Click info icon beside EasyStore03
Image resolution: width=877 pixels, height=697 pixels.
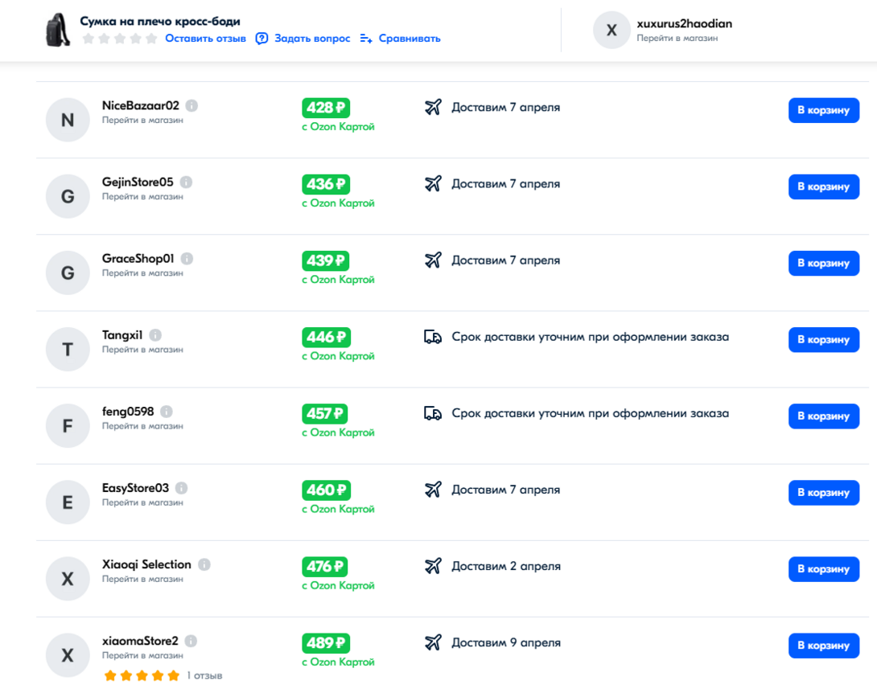pos(182,488)
